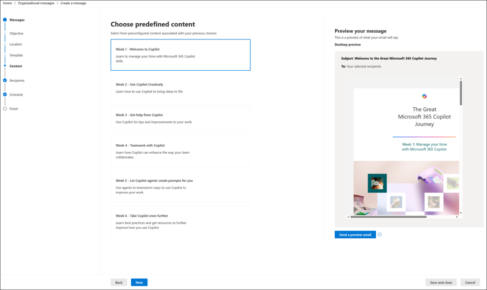The width and height of the screenshot is (487, 290).
Task: Click the Send a preview email button
Action: 355,234
